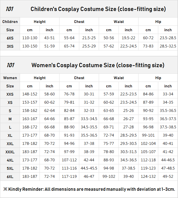Screen dimensions: 178x198
Task: Click the XS size row label
Action: tap(10, 103)
